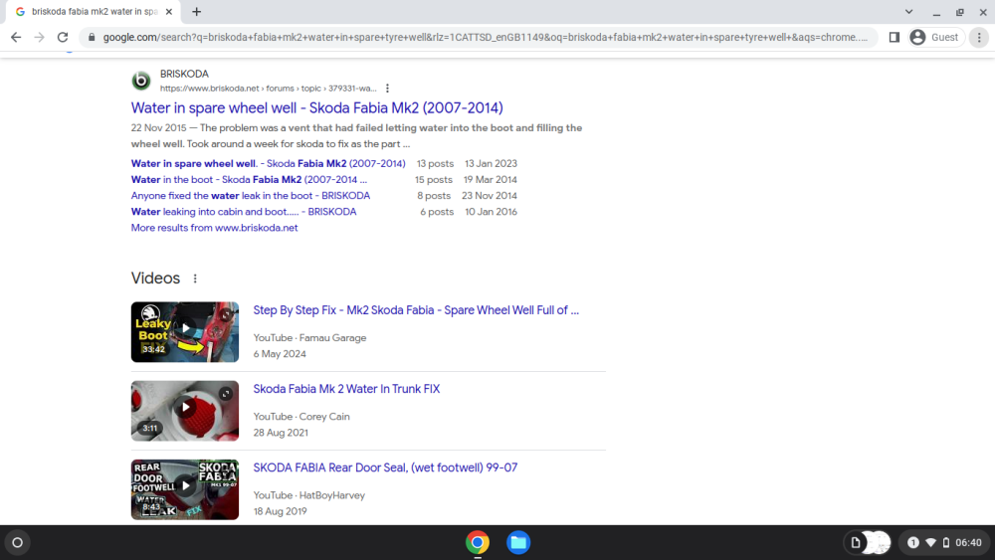Open the holding space tray icon
Screen dimensions: 995x560
point(867,542)
